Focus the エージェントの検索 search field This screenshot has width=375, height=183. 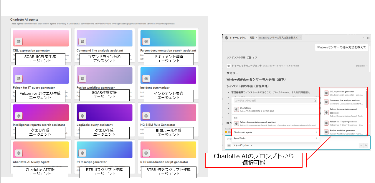coord(275,101)
